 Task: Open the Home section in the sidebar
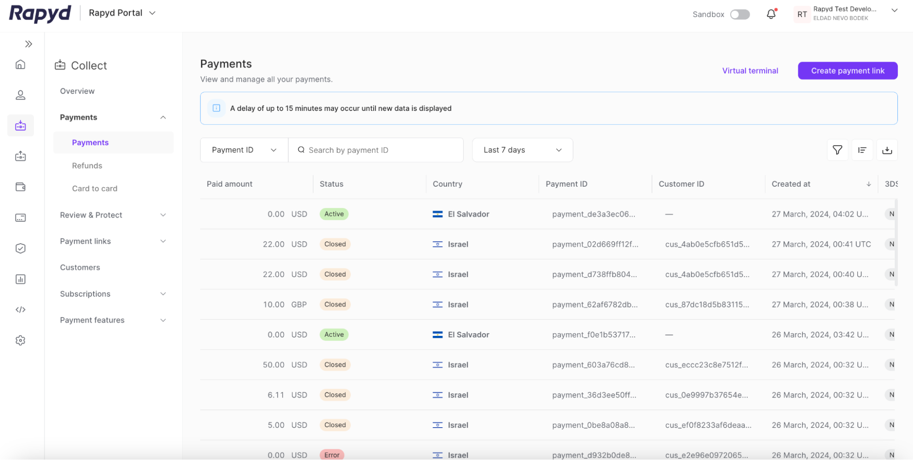21,64
